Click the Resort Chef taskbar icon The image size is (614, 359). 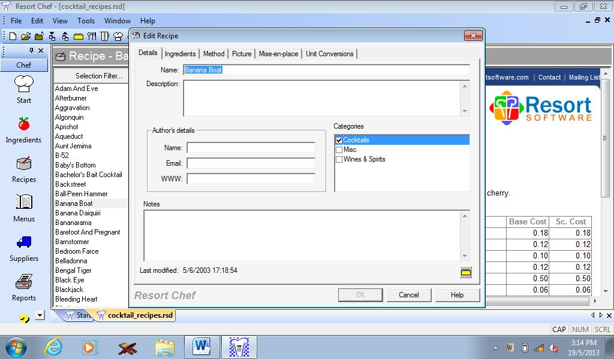pos(239,347)
